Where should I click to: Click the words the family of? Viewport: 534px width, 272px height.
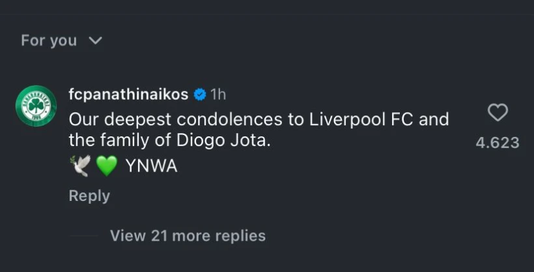[120, 141]
